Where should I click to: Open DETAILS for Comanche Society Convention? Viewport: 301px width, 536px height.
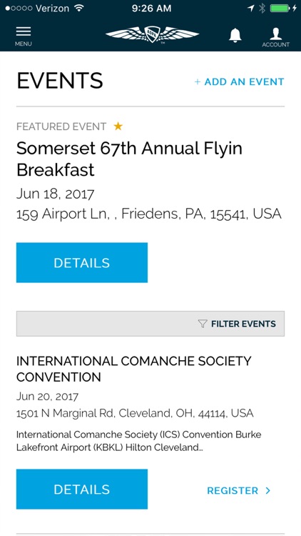[82, 489]
